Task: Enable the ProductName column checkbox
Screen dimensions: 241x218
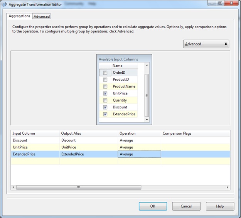Action: pyautogui.click(x=105, y=86)
